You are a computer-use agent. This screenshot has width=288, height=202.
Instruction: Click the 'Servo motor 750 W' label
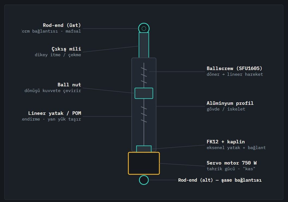pyautogui.click(x=232, y=163)
